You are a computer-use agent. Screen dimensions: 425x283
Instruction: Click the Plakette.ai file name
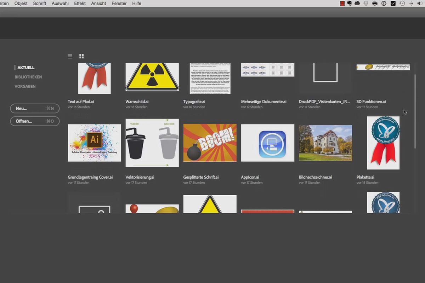365,177
